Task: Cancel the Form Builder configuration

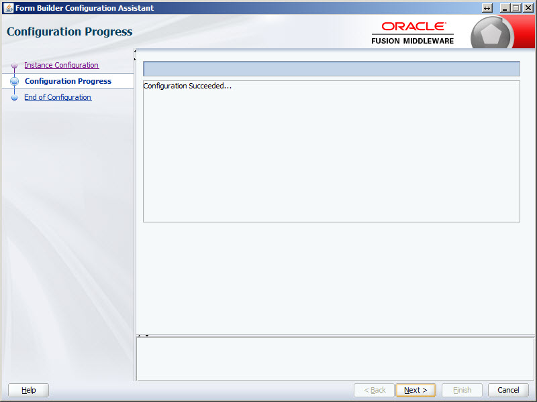Action: (x=508, y=390)
